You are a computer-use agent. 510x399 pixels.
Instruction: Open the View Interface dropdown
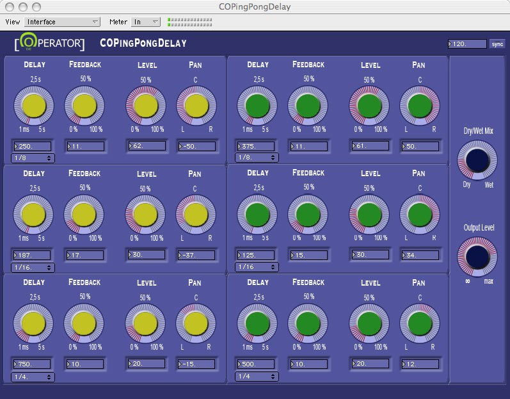pos(62,22)
